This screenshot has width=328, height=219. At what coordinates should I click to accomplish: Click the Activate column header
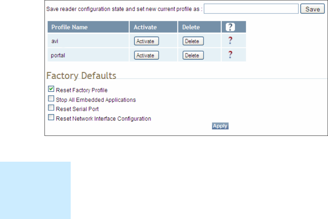(153, 27)
